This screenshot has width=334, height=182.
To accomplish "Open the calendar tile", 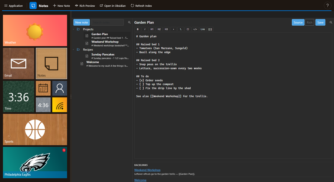I will (x=43, y=88).
